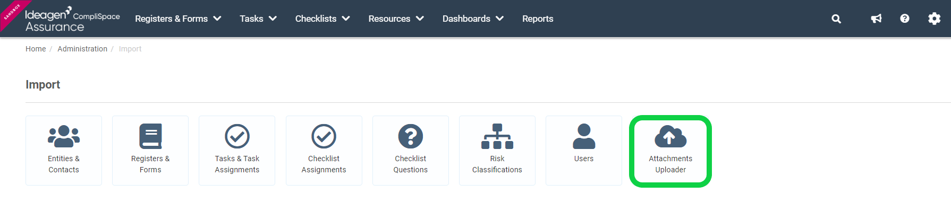The image size is (951, 202).
Task: Click the 'Registers & Forms' card label
Action: pyautogui.click(x=150, y=164)
